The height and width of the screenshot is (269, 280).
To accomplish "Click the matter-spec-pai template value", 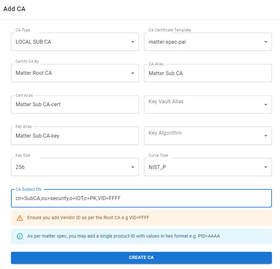I will coord(167,42).
